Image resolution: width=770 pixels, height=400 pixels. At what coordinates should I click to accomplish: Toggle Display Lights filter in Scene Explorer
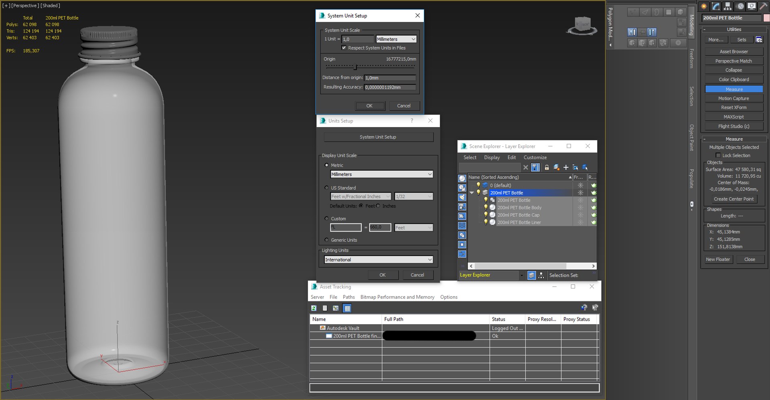(462, 197)
